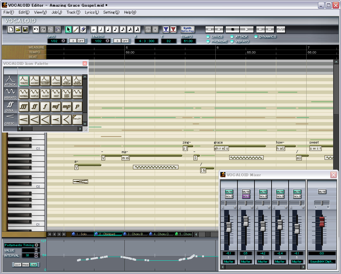341x274 pixels.
Task: Pick the p dynamics icon
Action: click(x=77, y=107)
